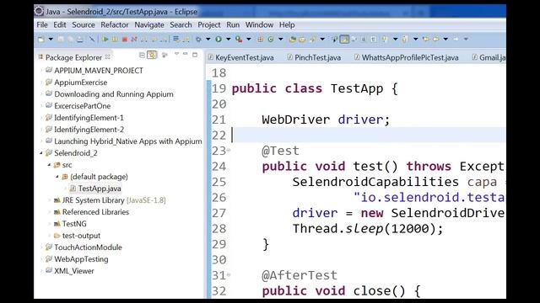Click the Save toolbar icon
540x303 pixels.
pyautogui.click(x=61, y=40)
